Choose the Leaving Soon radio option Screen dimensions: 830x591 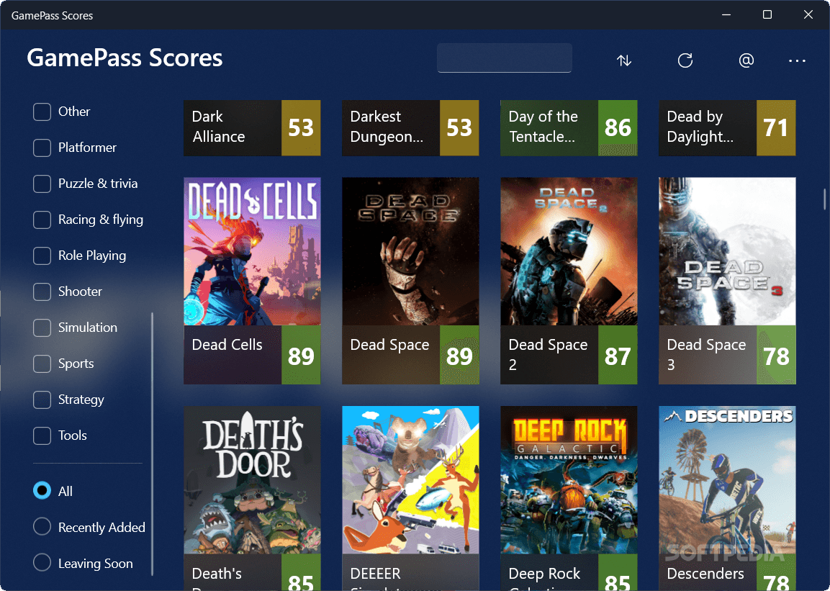pyautogui.click(x=42, y=562)
